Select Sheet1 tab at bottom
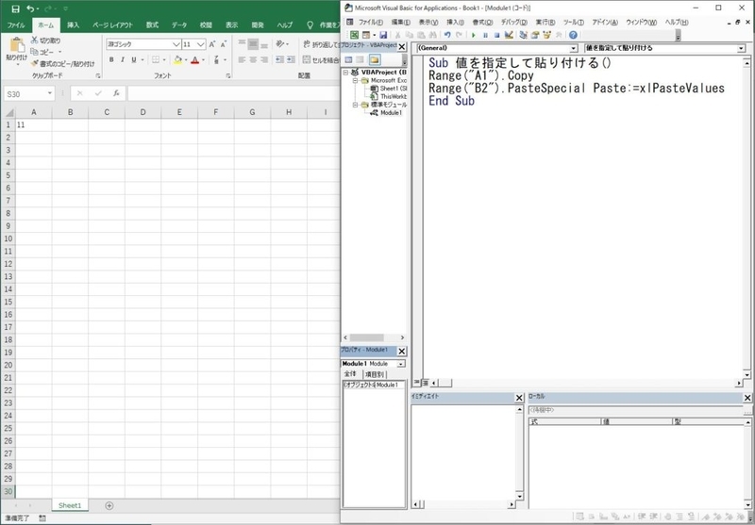The image size is (755, 525). (70, 505)
